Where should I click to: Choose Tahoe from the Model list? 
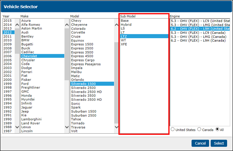(92, 119)
